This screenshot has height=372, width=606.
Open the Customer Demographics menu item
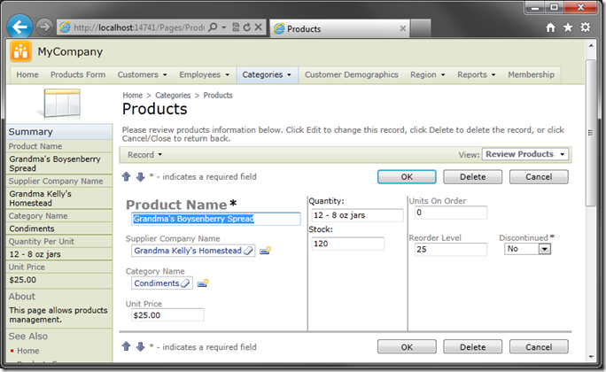click(x=352, y=74)
